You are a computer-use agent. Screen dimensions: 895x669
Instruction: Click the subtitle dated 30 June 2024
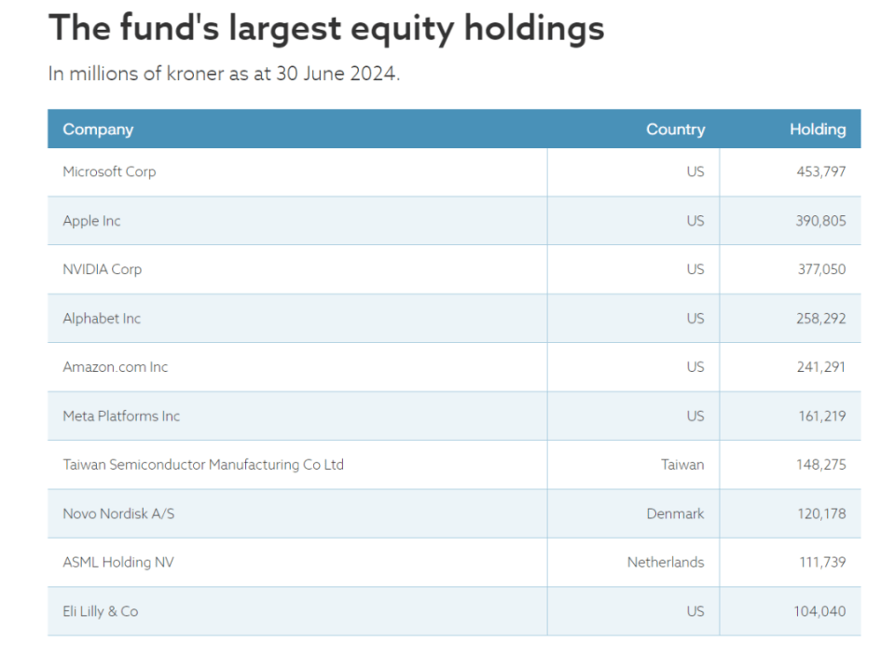tap(224, 74)
